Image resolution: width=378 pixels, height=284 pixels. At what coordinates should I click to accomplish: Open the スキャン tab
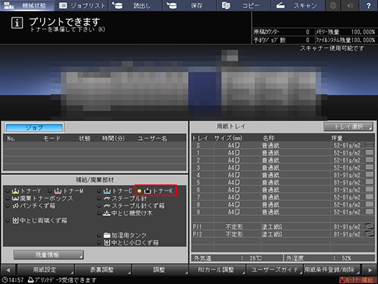(x=298, y=6)
